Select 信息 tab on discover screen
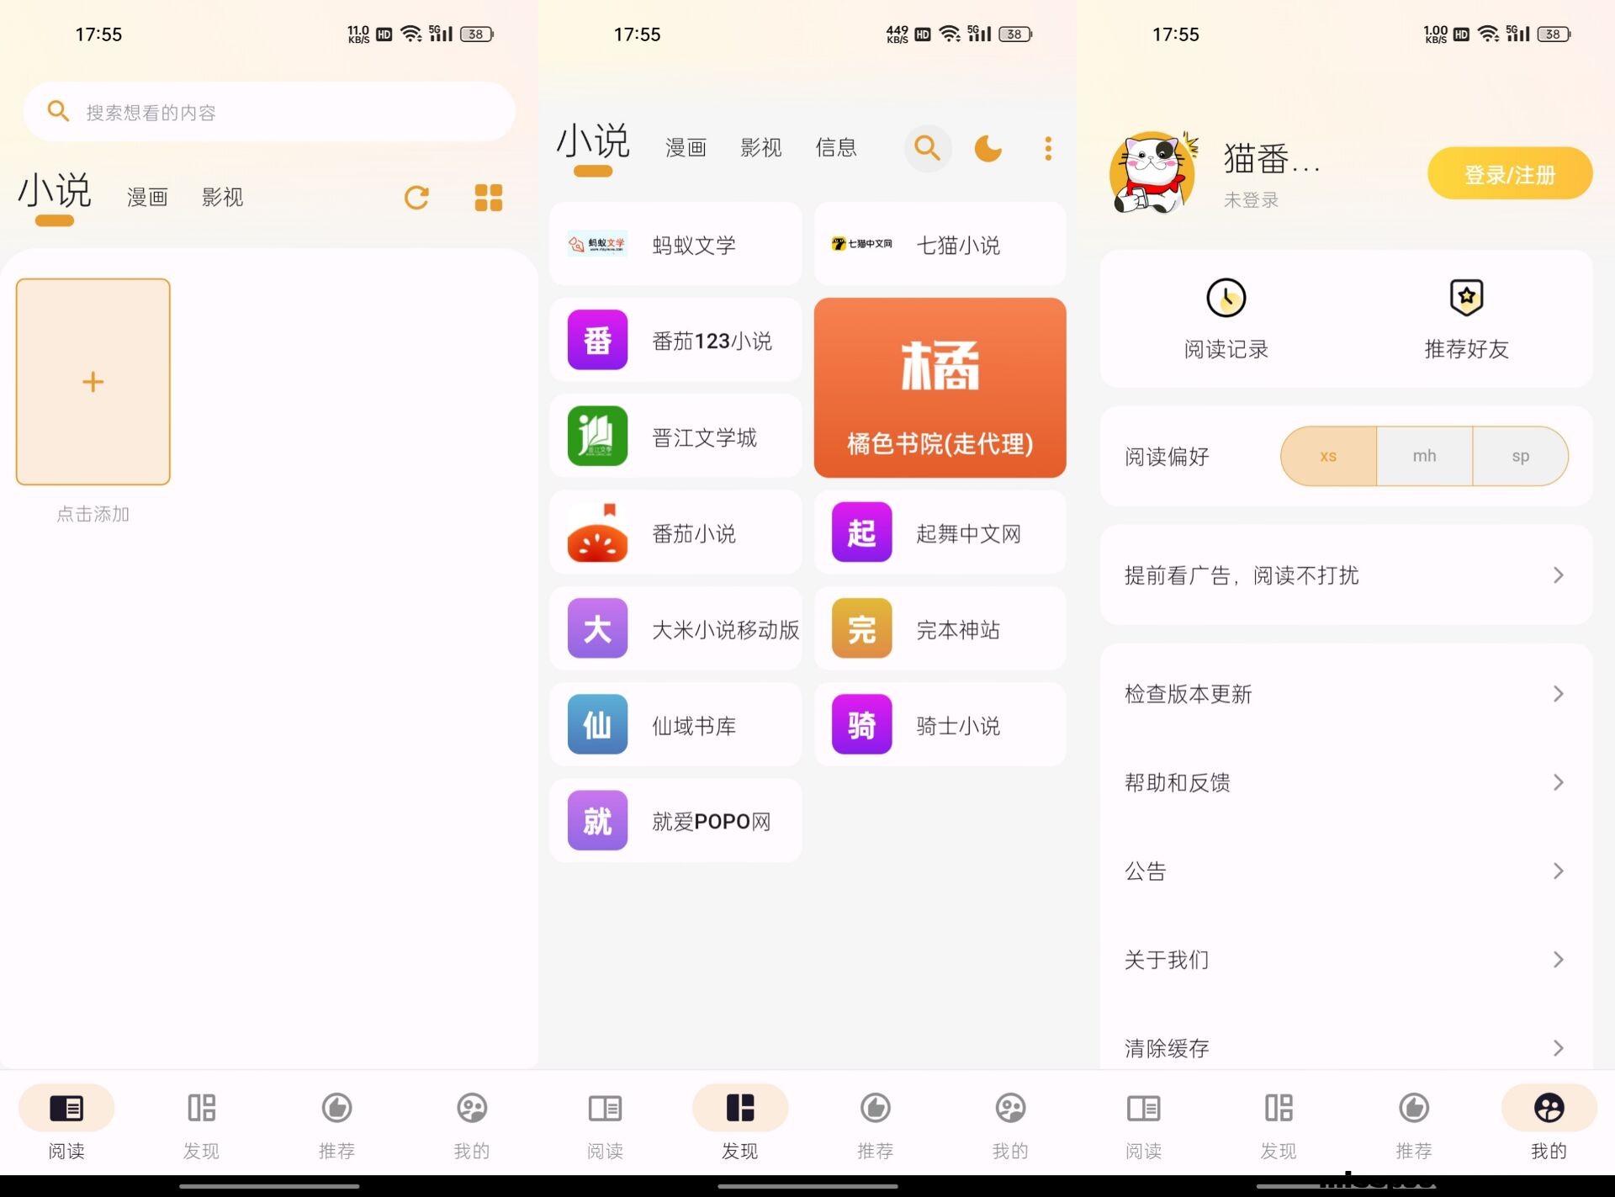 click(836, 148)
